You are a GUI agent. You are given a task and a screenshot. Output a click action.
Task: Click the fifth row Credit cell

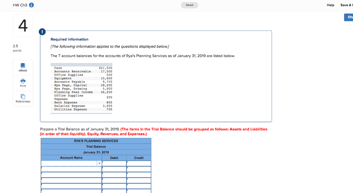[x=139, y=186]
